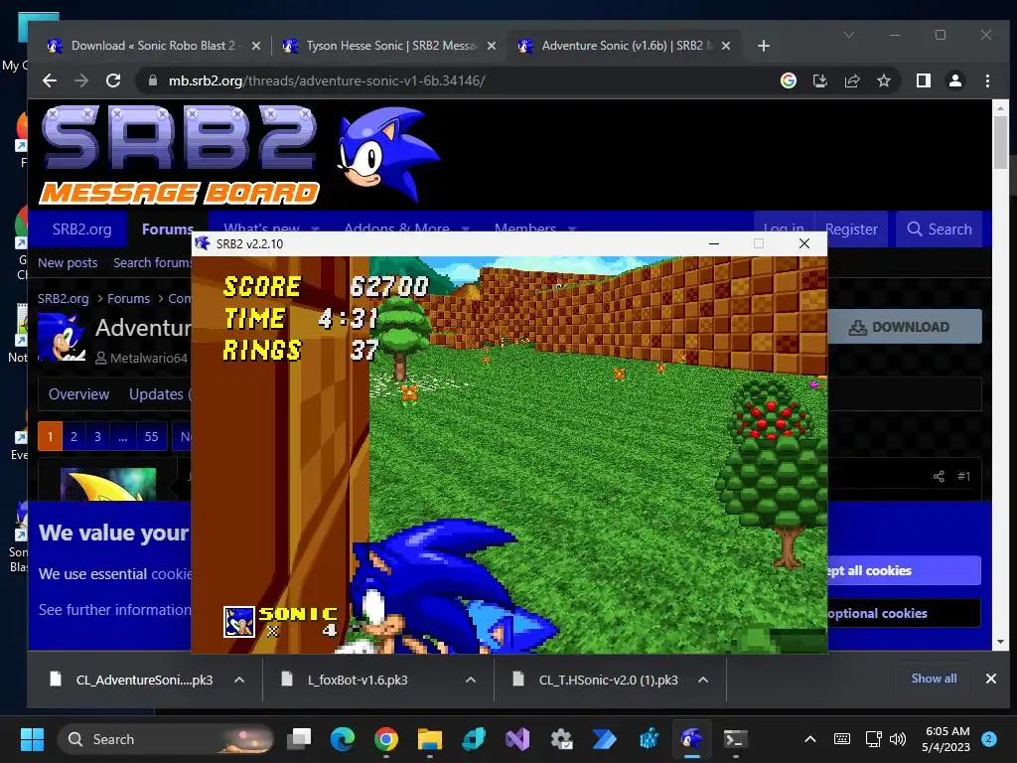
Task: Click the address bar URL
Action: tap(326, 80)
